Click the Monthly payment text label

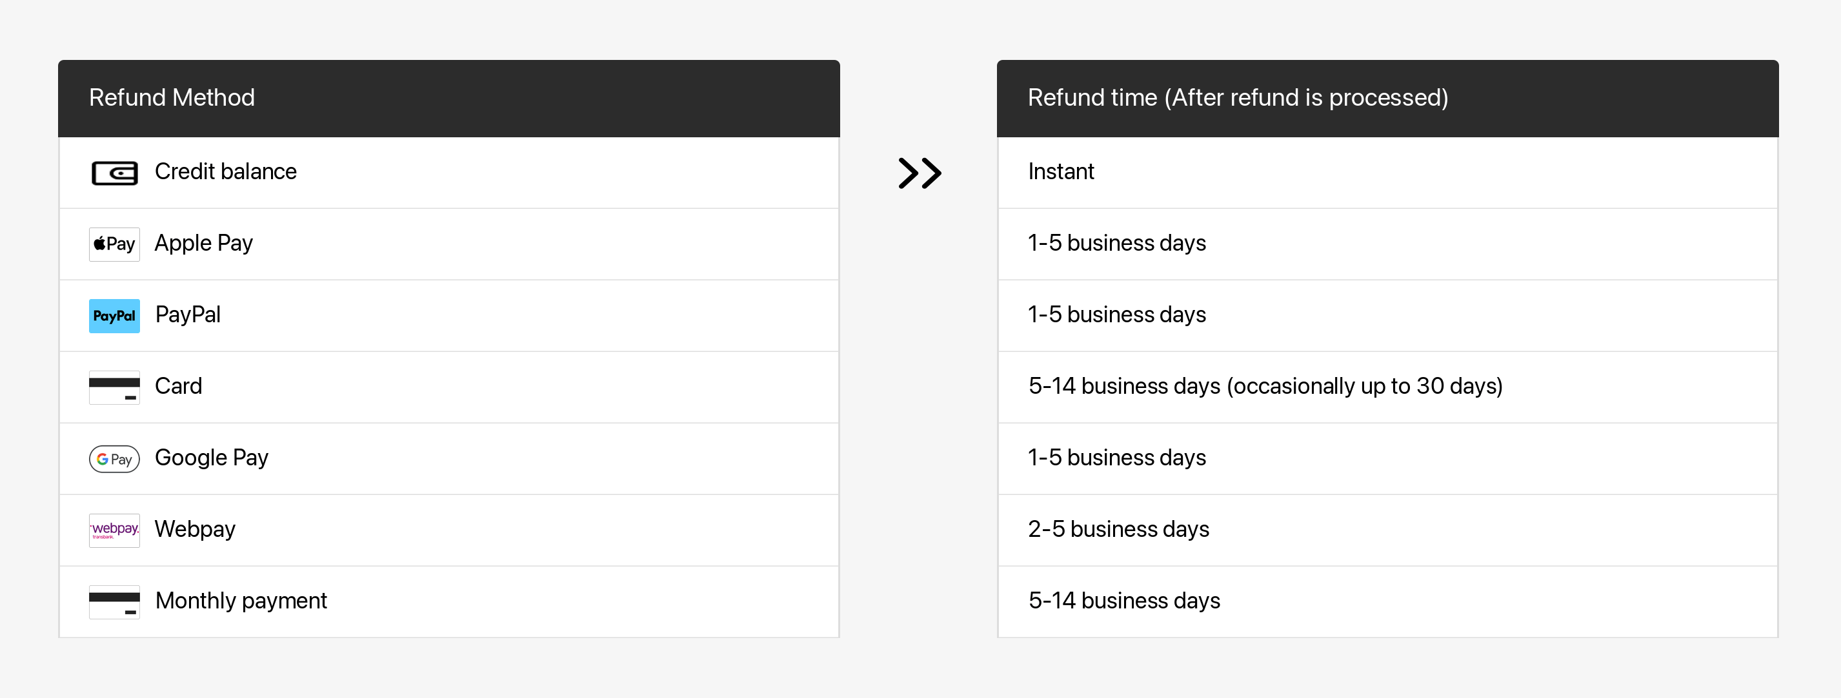point(241,600)
